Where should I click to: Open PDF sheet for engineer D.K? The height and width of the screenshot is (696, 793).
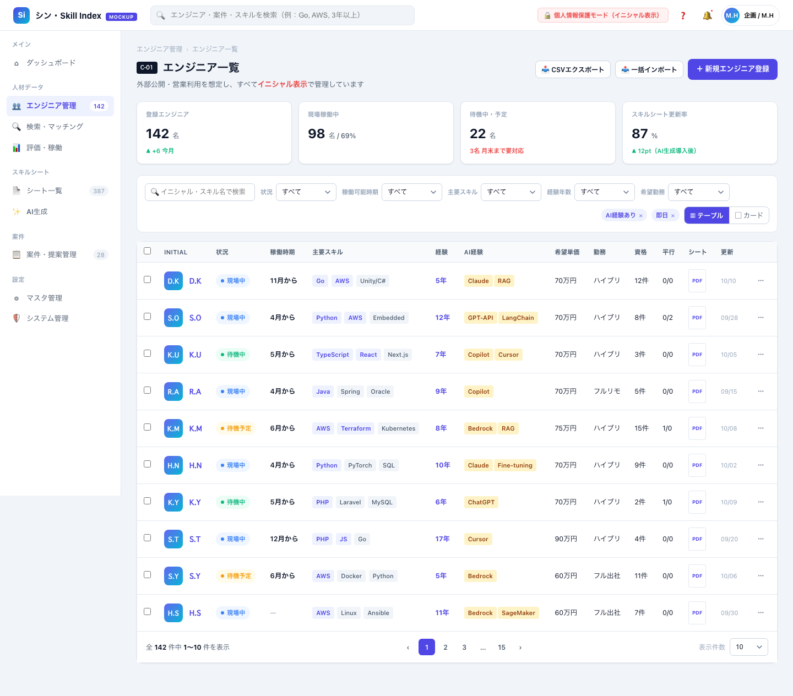coord(697,281)
